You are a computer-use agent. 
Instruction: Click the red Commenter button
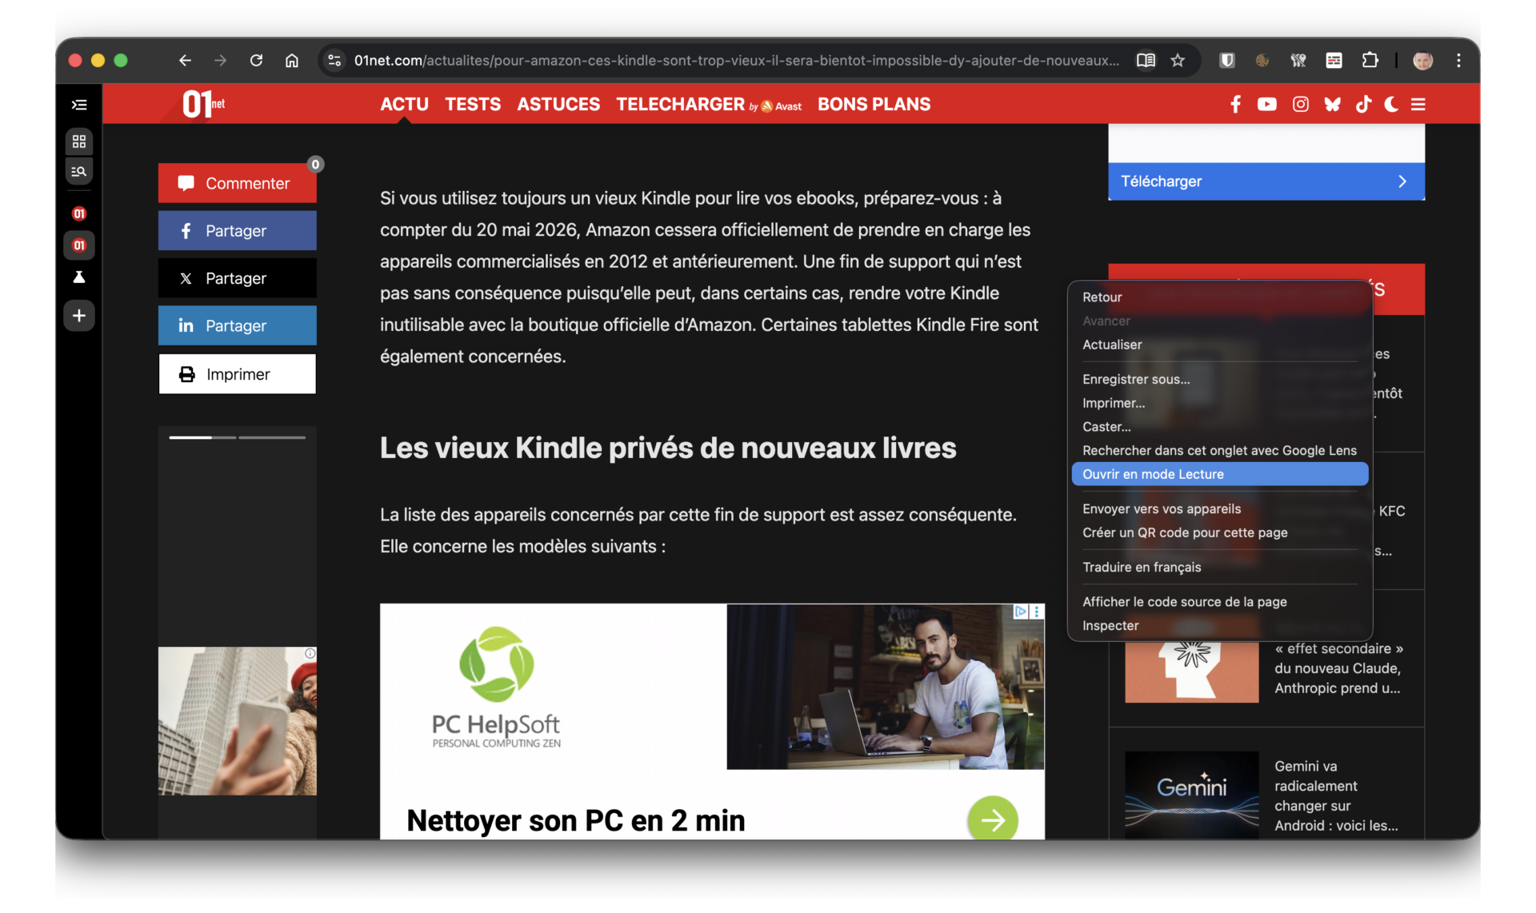[x=237, y=183]
